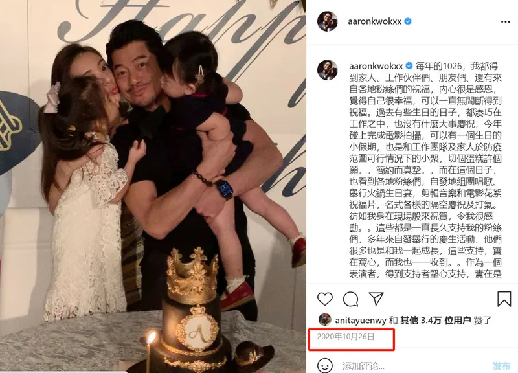Open the aaronkwokxx username link in header

click(x=374, y=22)
